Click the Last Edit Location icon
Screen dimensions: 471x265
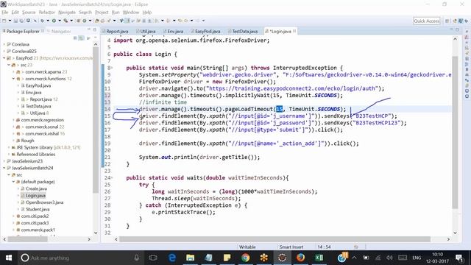[180, 21]
